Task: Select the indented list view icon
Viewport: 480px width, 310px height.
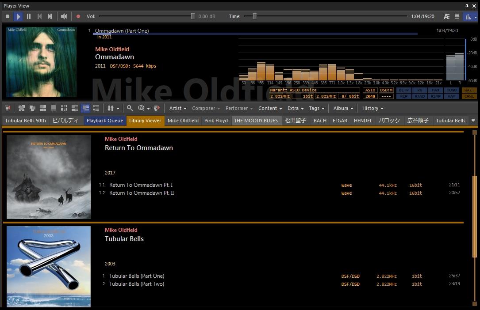Action: (96, 108)
